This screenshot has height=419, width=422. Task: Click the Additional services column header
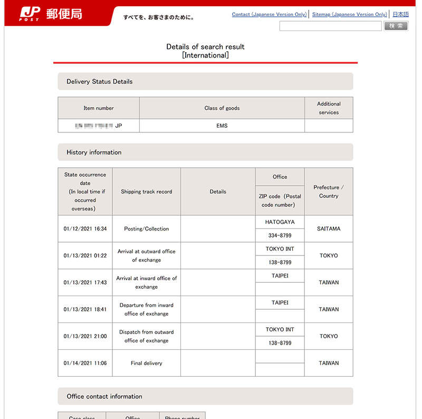click(x=329, y=108)
